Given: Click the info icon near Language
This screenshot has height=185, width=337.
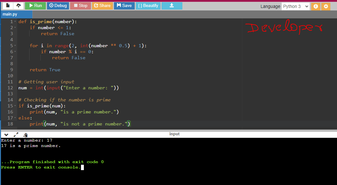Looking at the screenshot, I should click(x=315, y=6).
